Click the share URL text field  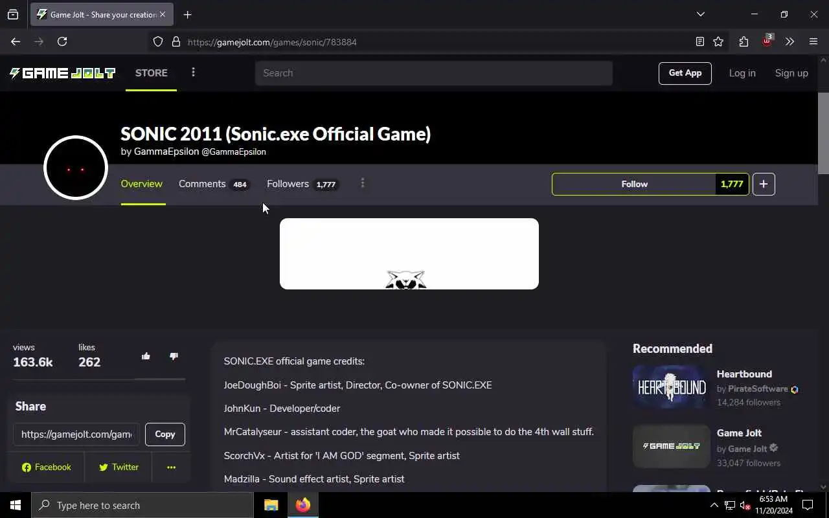[x=76, y=434]
